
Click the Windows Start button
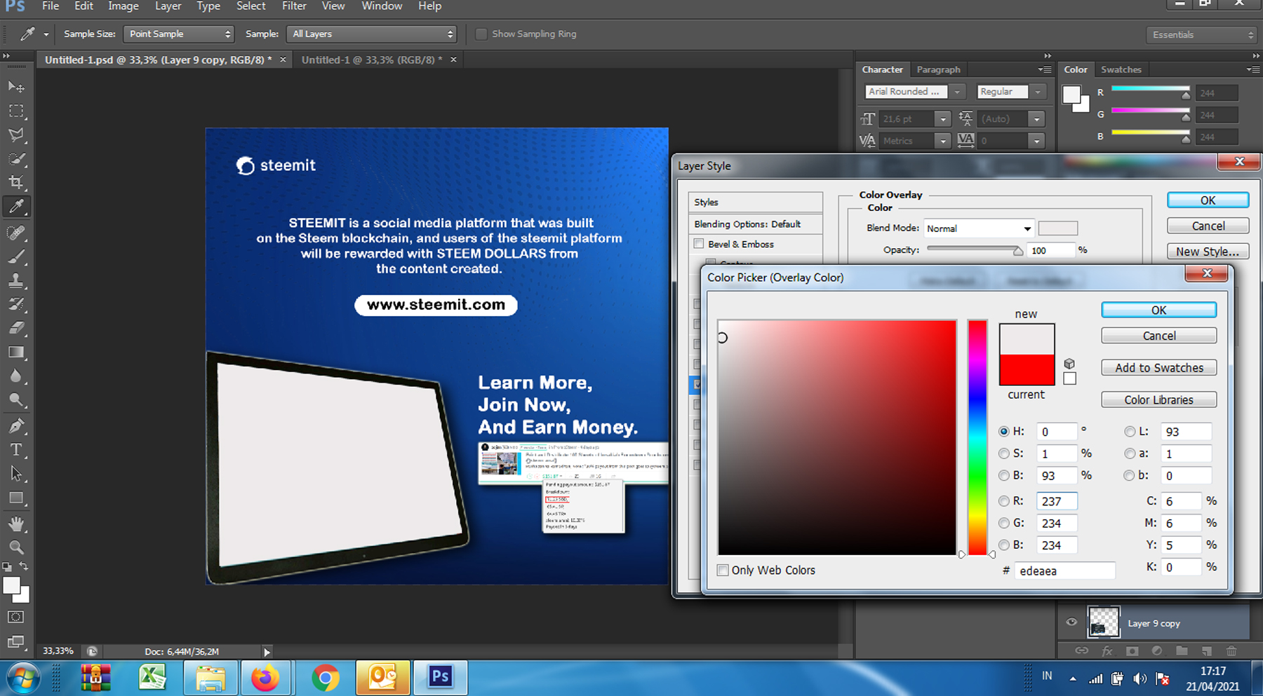(x=23, y=678)
